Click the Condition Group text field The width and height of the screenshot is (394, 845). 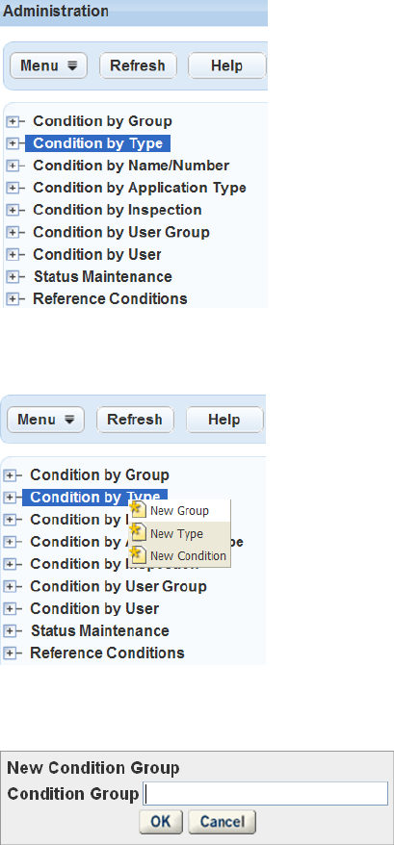(266, 794)
